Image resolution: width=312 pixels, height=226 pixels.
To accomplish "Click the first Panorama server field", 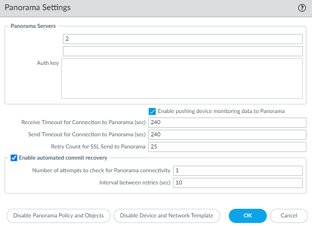I will tap(184, 39).
